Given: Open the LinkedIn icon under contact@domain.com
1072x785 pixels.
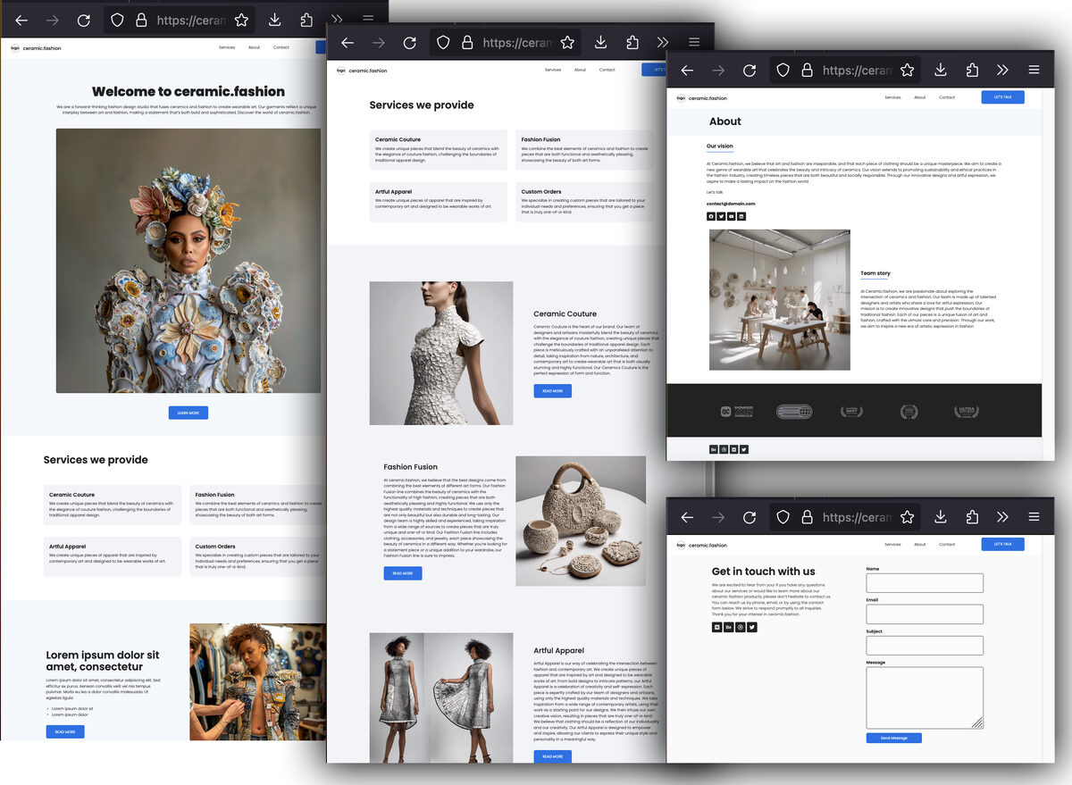Looking at the screenshot, I should pos(741,216).
